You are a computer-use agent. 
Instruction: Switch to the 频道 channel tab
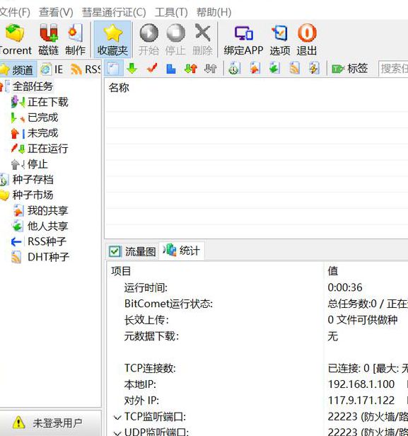point(17,69)
